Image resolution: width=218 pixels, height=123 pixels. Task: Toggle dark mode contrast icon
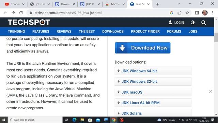click(x=192, y=23)
